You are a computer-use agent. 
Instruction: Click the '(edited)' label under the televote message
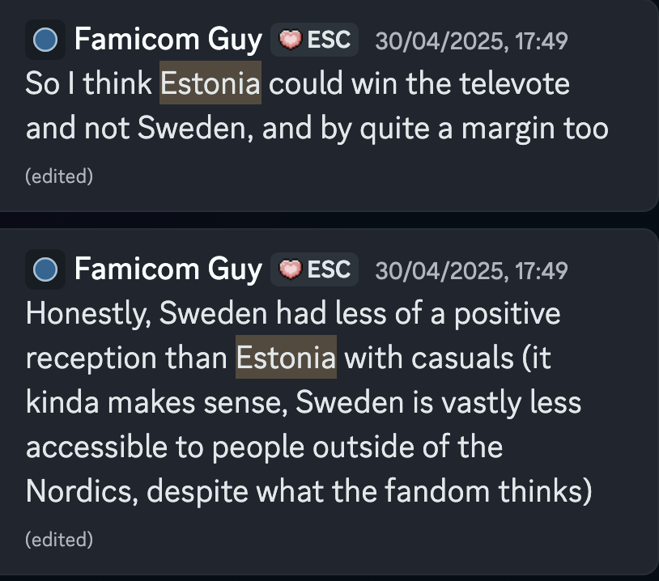point(59,176)
